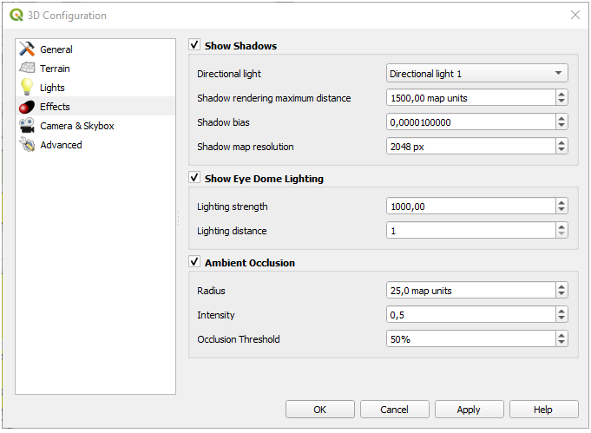Click the General hammer and wrench icon
This screenshot has width=591, height=433.
click(x=27, y=49)
